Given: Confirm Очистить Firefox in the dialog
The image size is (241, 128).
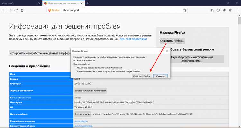Looking at the screenshot, I should [142, 76].
